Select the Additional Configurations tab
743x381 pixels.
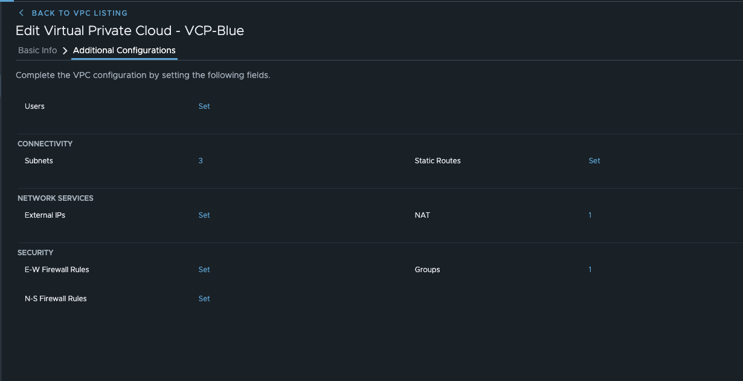pos(124,50)
